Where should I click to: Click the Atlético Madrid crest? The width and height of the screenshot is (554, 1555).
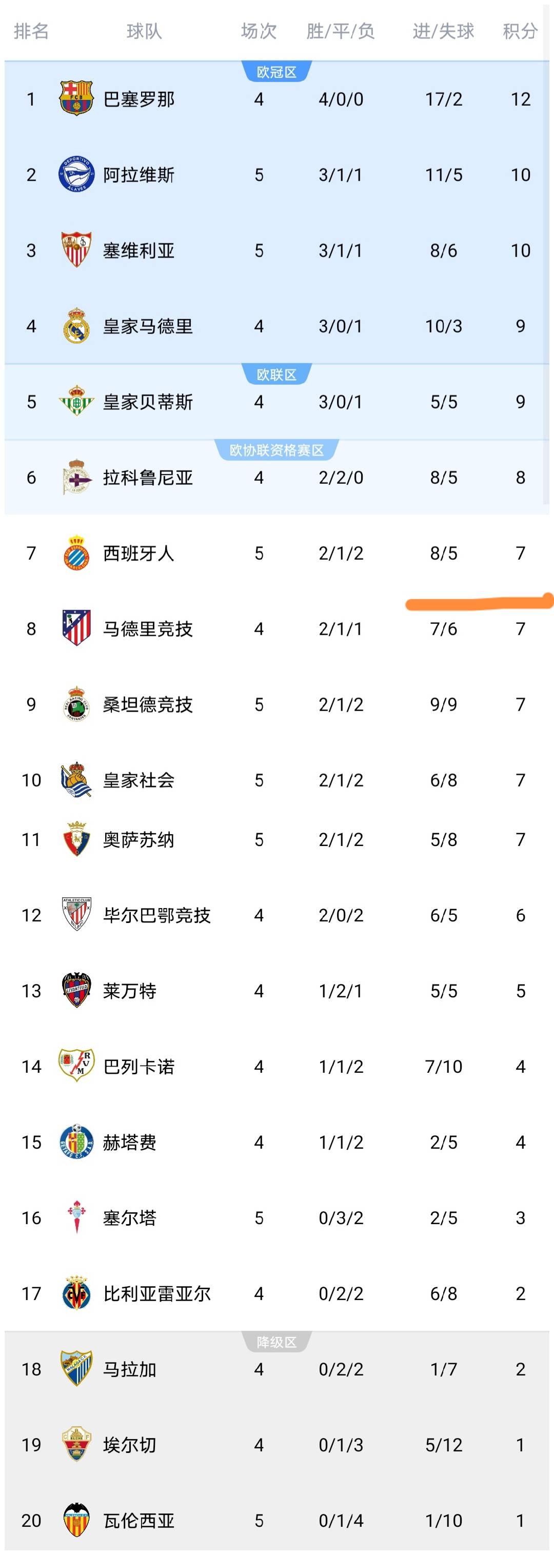tap(76, 628)
